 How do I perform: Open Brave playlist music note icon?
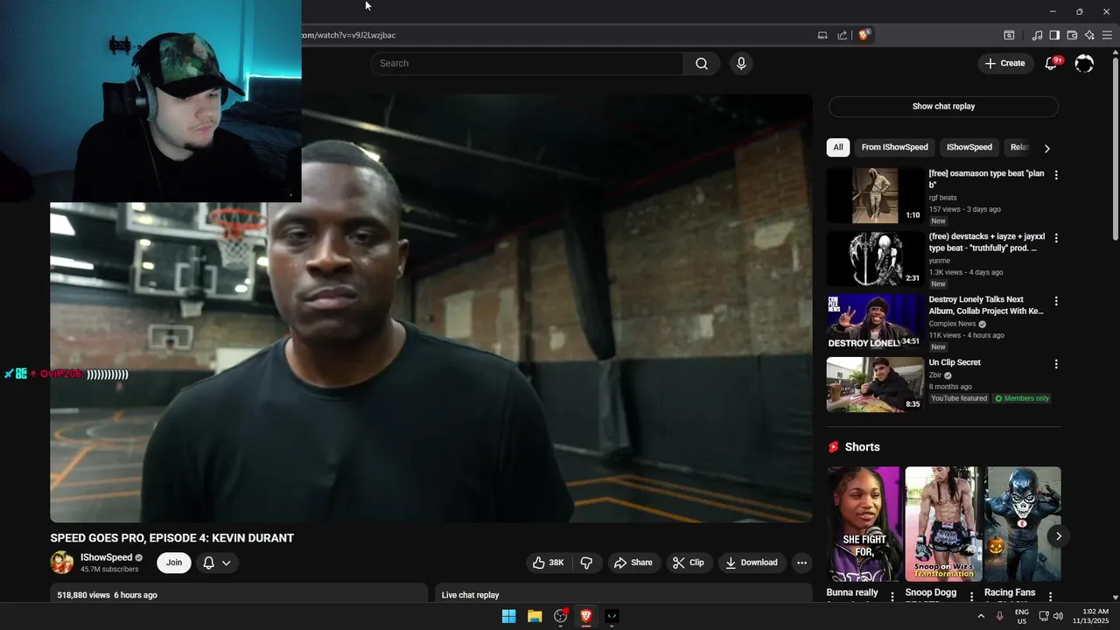[x=1037, y=35]
